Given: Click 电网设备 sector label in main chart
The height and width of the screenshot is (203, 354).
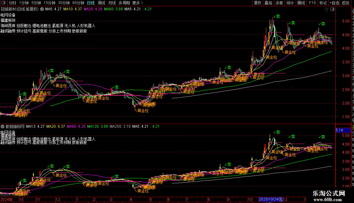Looking at the screenshot, I should click(8, 15).
